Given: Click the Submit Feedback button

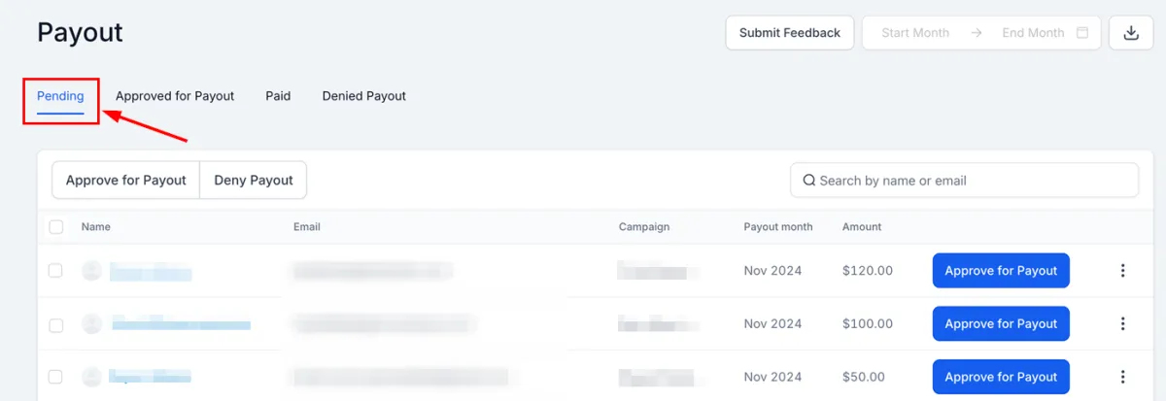Looking at the screenshot, I should [790, 33].
